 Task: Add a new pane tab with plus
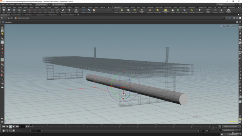(x=78, y=15)
